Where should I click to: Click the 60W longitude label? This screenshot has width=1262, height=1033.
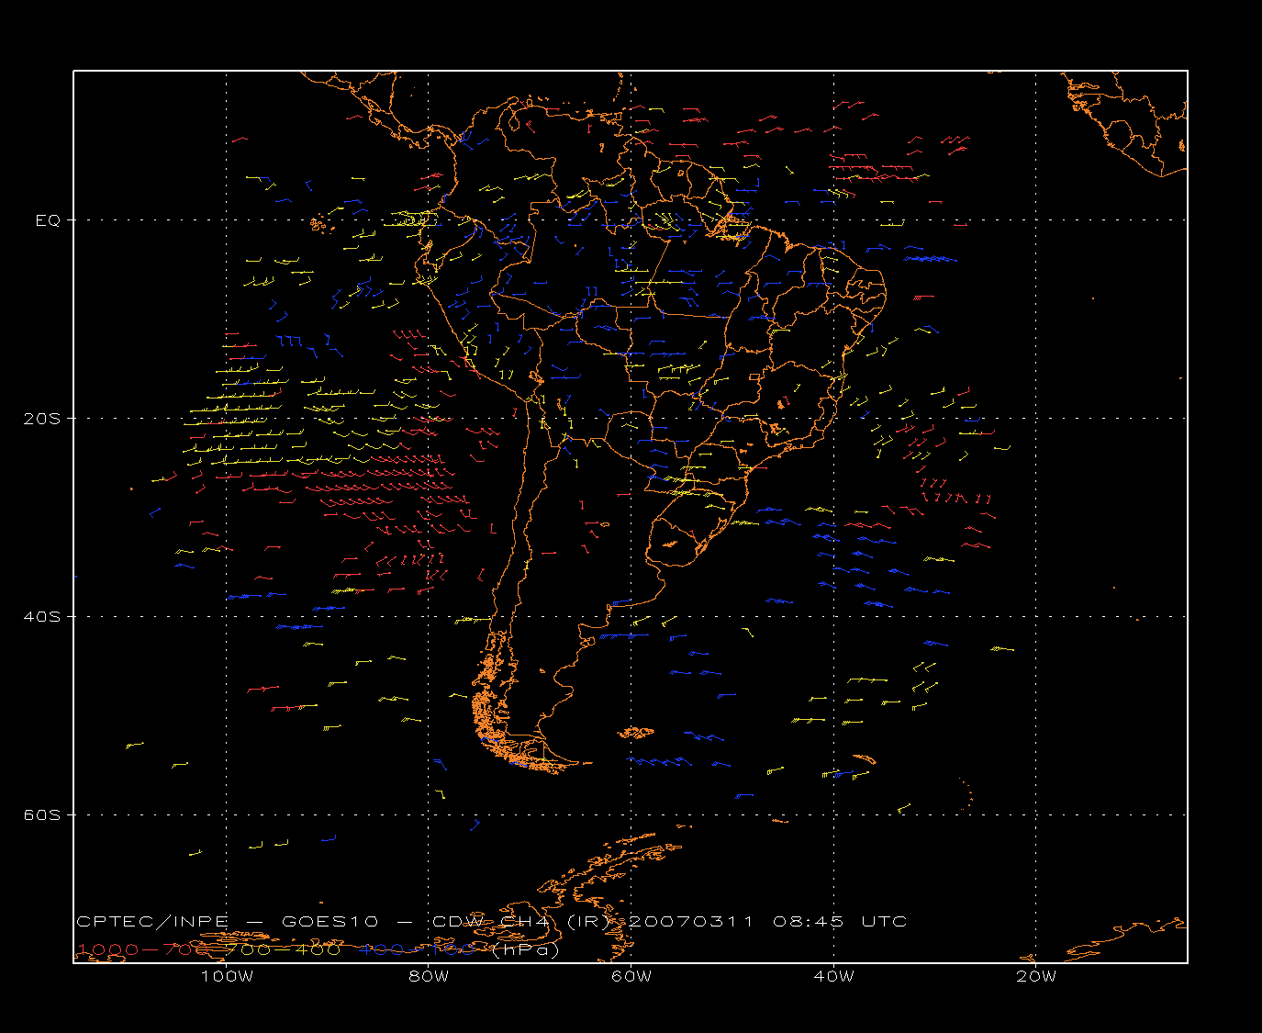click(631, 976)
